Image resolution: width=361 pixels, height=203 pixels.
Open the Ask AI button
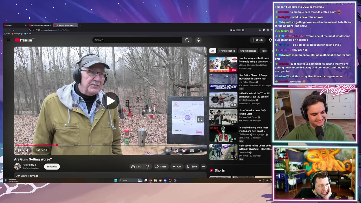coord(177,167)
